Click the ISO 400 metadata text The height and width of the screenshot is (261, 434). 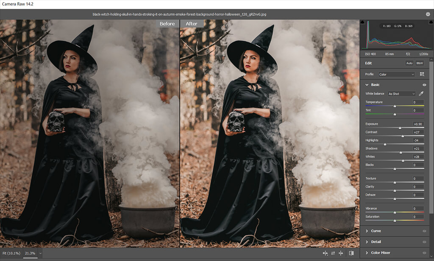[370, 54]
